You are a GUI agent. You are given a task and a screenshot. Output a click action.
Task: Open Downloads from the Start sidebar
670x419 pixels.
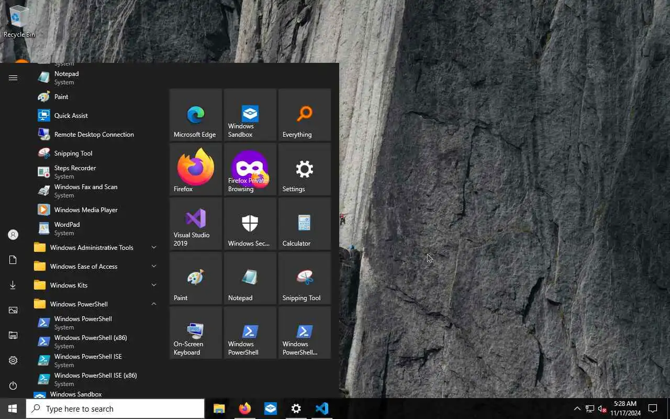click(13, 285)
